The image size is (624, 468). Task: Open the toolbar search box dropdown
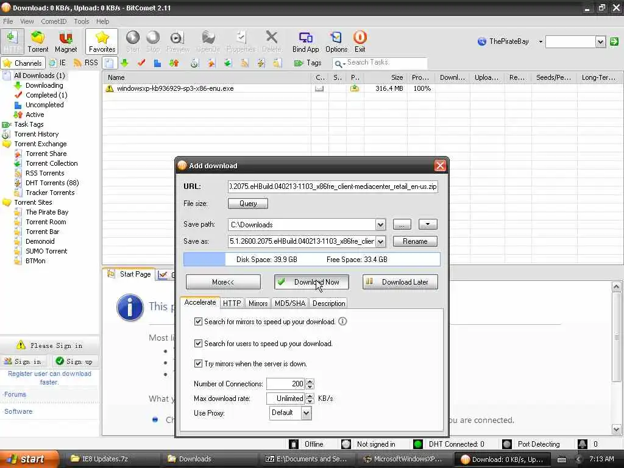pyautogui.click(x=600, y=41)
